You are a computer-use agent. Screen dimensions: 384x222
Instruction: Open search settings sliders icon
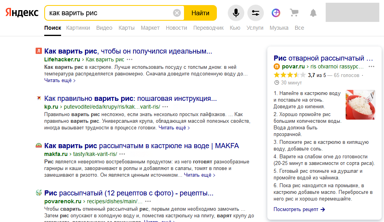(256, 13)
